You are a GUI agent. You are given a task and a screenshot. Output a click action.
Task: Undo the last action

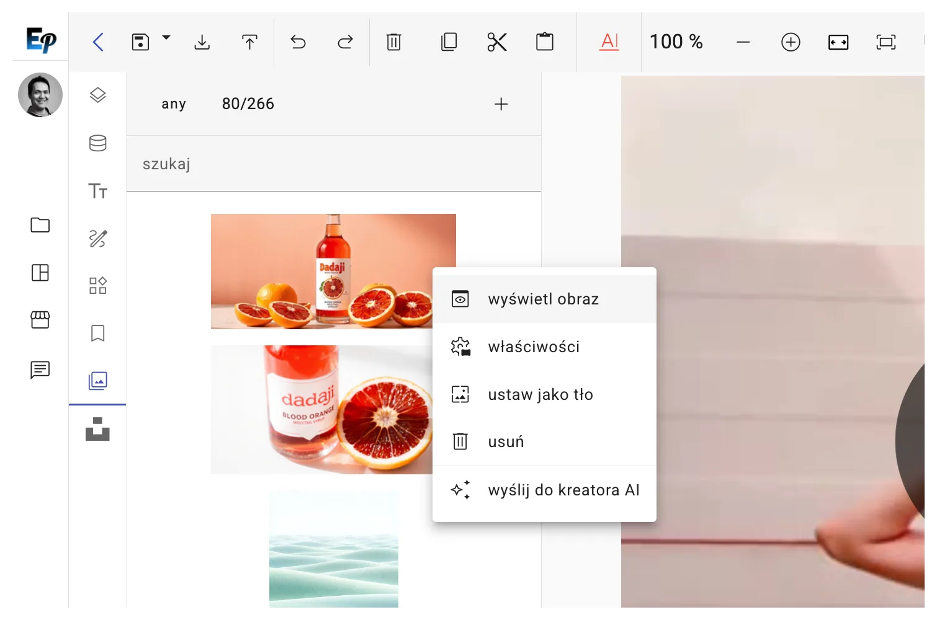pos(298,42)
